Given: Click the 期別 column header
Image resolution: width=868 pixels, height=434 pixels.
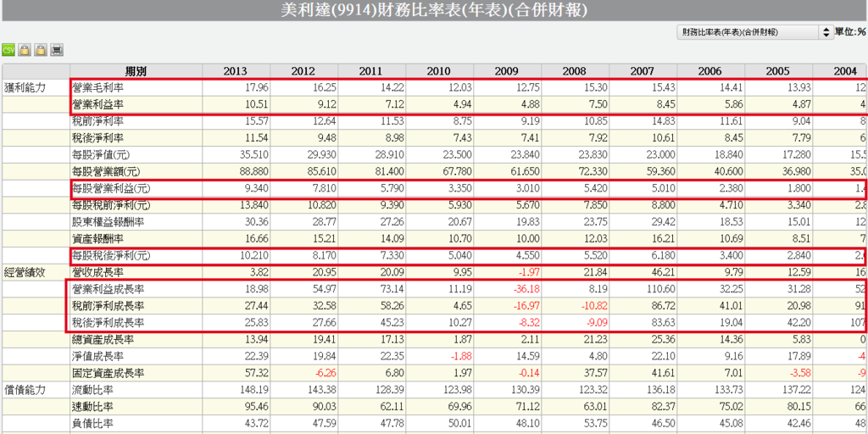Looking at the screenshot, I should 136,71.
